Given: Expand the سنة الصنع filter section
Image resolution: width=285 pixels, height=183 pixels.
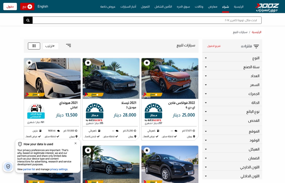Looking at the screenshot, I should point(232,67).
